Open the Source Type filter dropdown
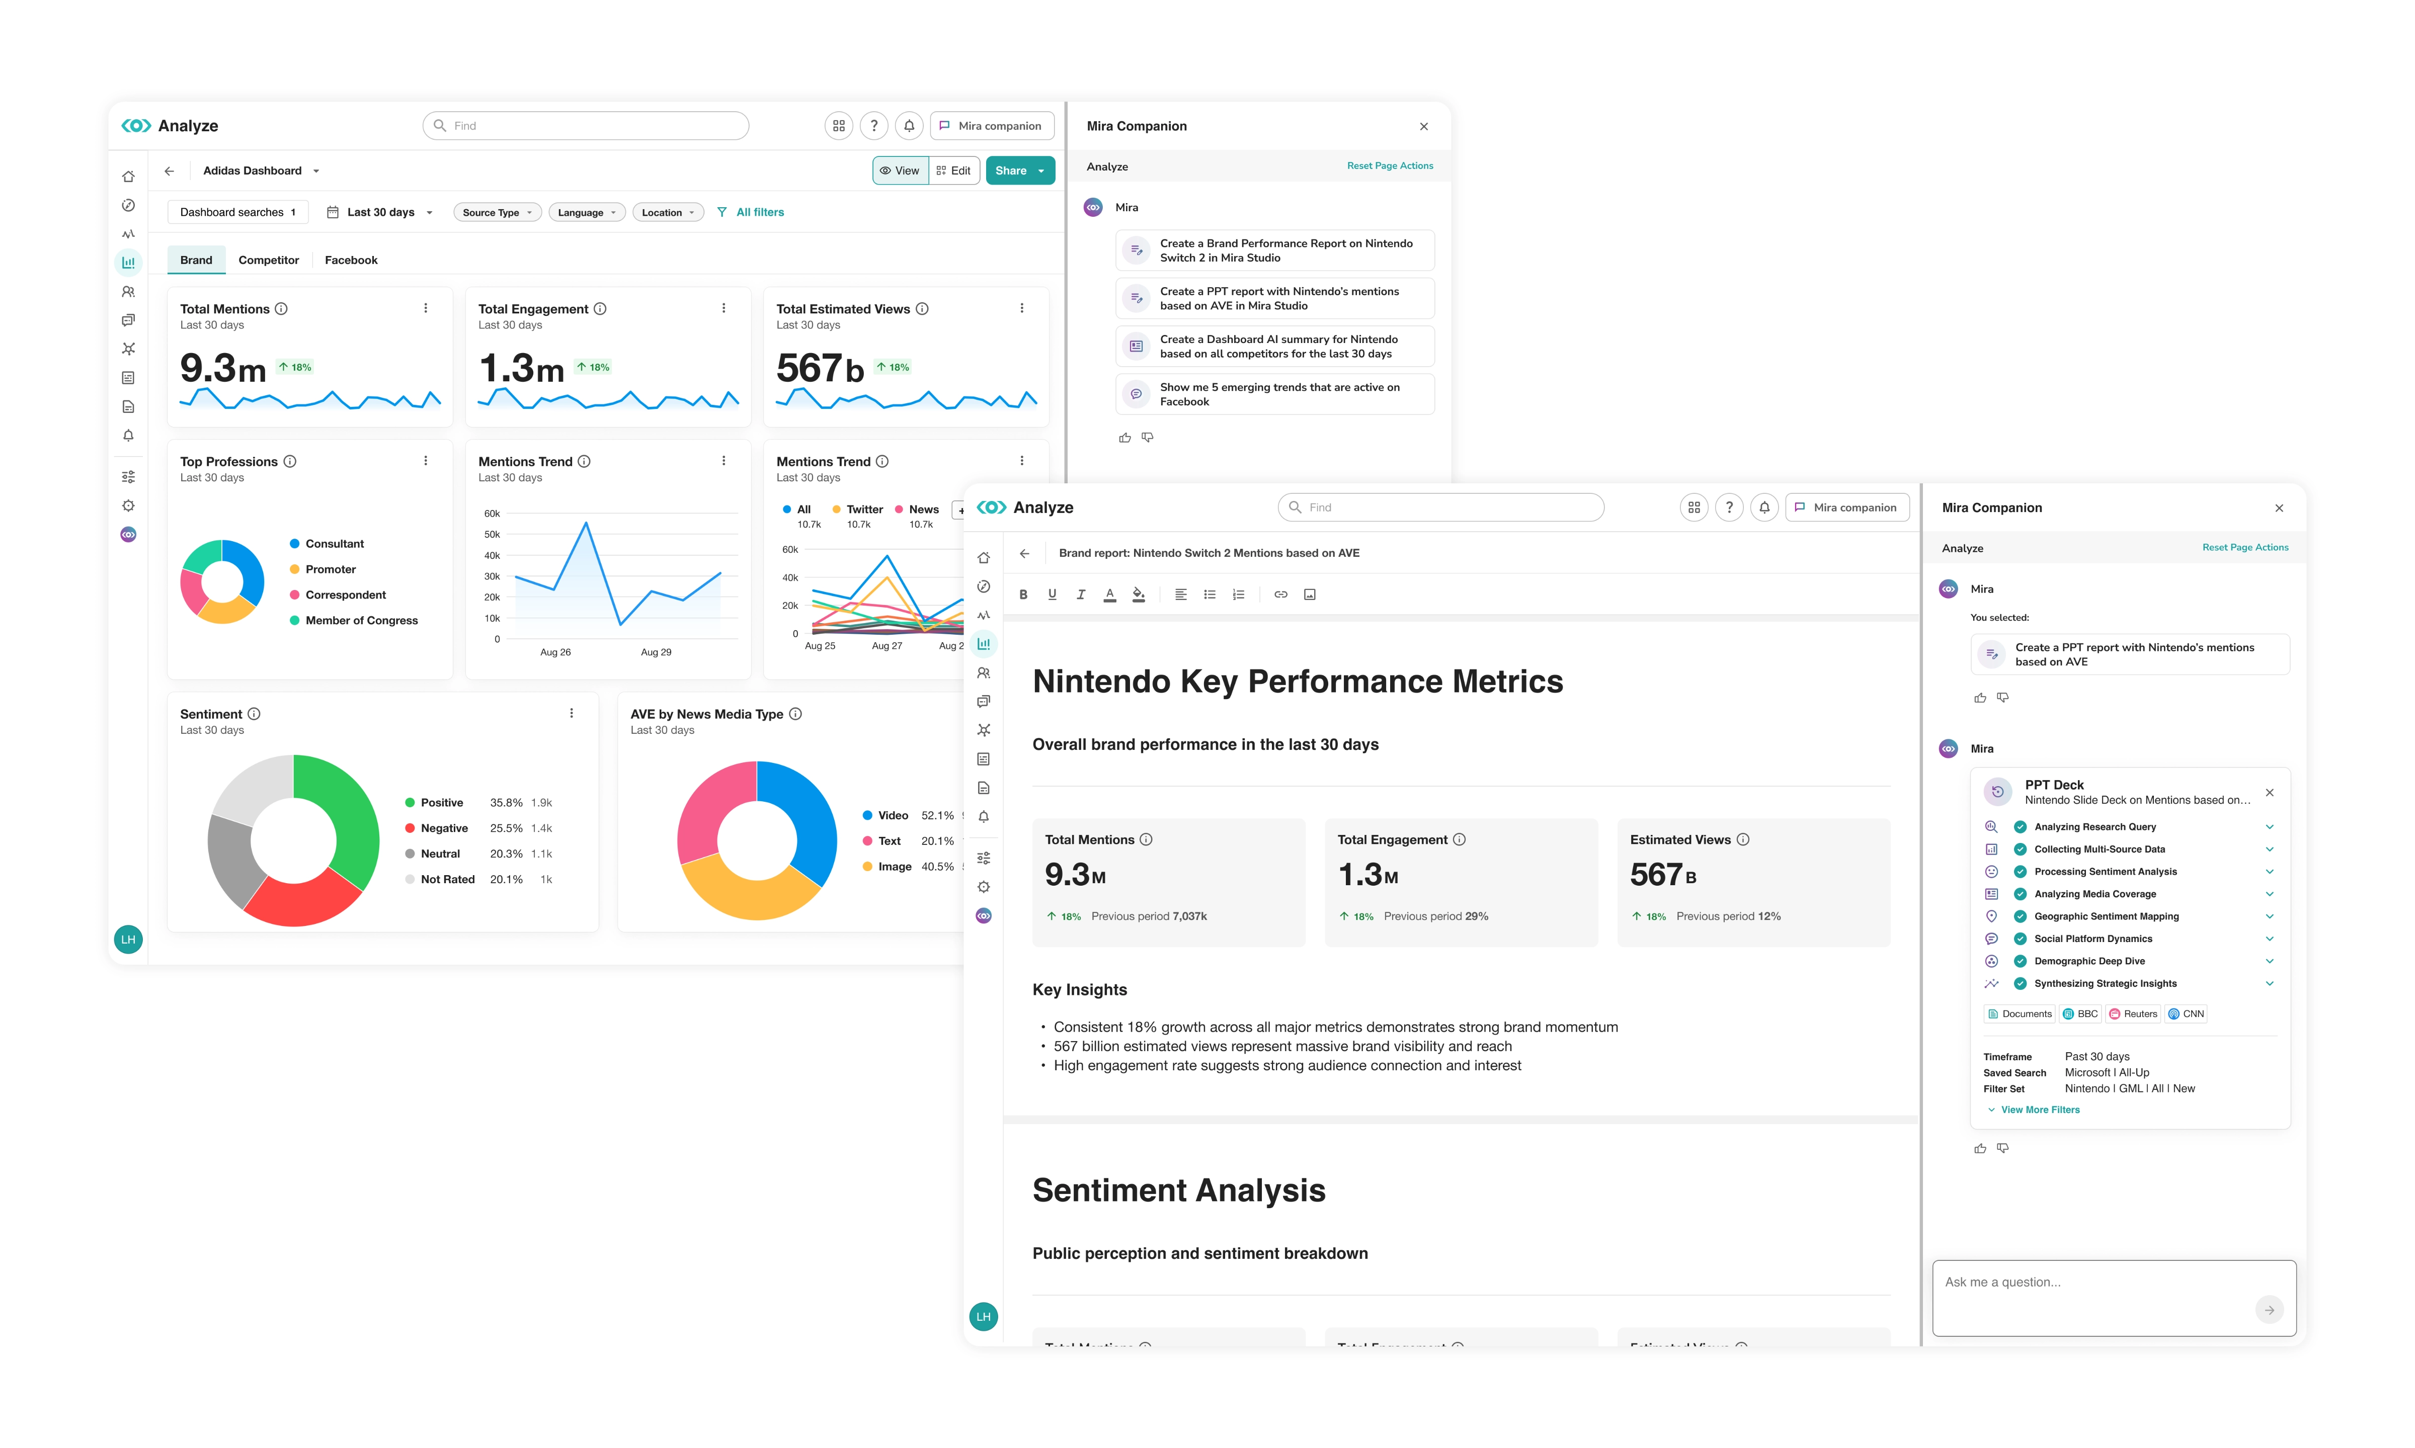Viewport: 2415px width, 1448px height. pyautogui.click(x=497, y=213)
